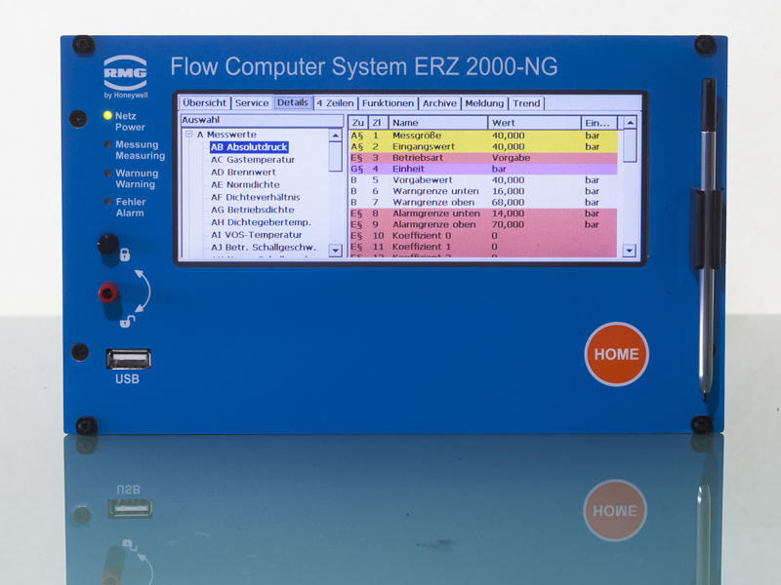Select the Vorgabewert row

(x=482, y=180)
